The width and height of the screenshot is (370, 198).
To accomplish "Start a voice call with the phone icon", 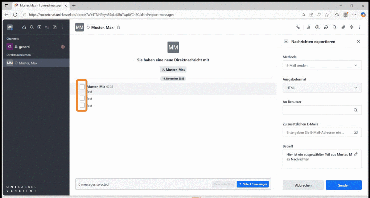I will pyautogui.click(x=298, y=27).
